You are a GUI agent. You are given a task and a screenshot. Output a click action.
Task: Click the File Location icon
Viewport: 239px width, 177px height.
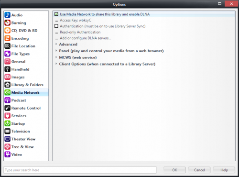pyautogui.click(x=8, y=46)
